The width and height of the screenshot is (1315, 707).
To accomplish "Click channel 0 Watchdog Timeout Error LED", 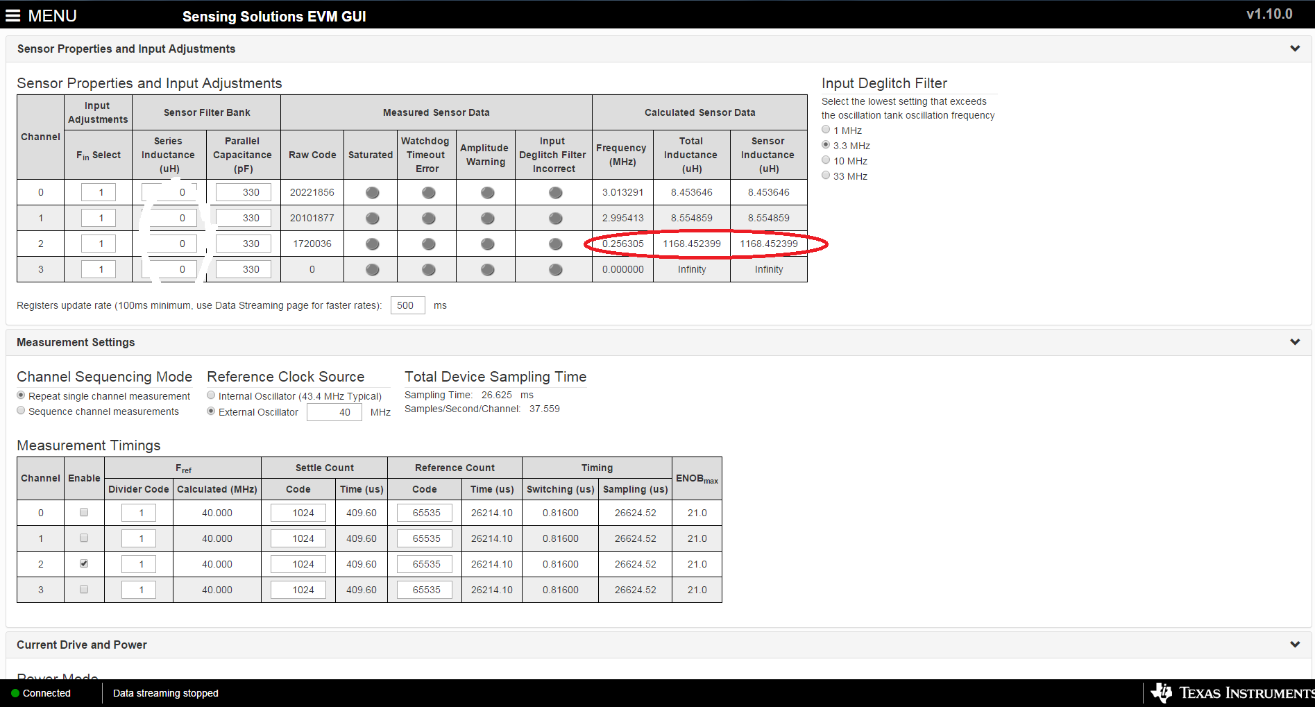I will tap(429, 193).
